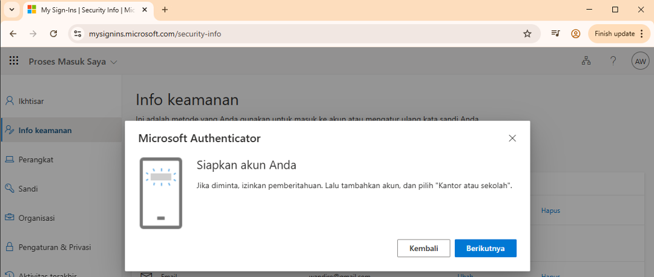Screen dimensions: 654x277
Task: Select Ikhtisar in the sidebar
Action: pos(31,101)
